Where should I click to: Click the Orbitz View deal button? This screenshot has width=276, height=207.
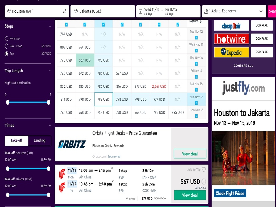click(190, 154)
